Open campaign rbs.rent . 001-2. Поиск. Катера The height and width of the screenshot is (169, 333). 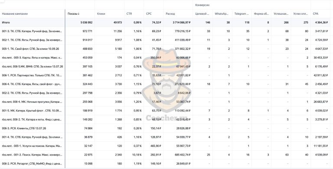coord(32,155)
